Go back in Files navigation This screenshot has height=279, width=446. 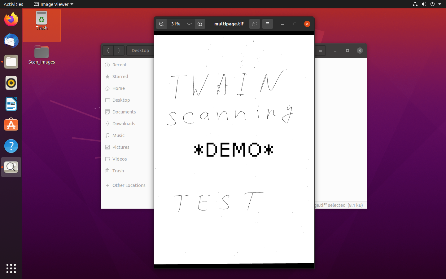(x=108, y=51)
